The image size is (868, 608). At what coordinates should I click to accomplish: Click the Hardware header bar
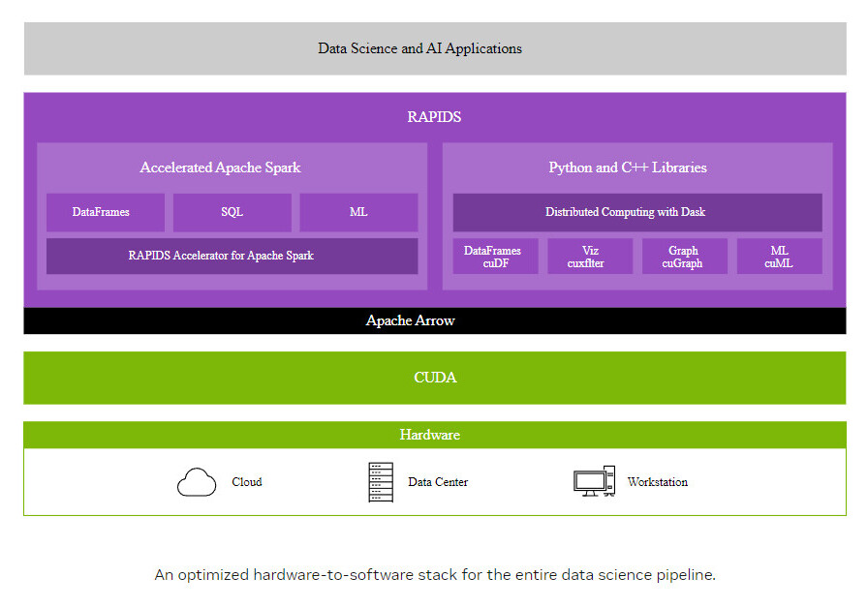point(435,435)
